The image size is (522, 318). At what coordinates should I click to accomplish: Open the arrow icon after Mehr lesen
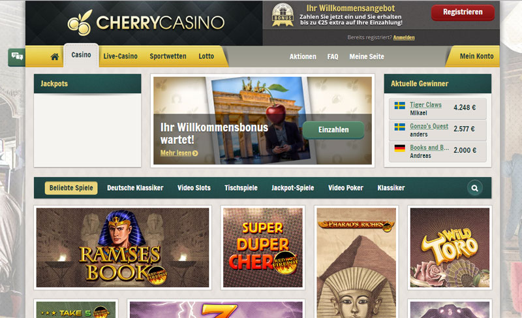[x=195, y=153]
